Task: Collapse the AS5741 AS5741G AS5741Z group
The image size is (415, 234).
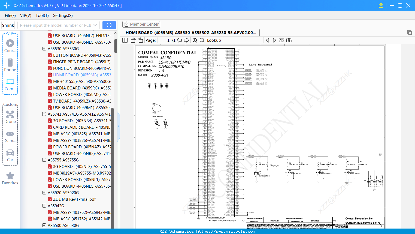Action: (44, 114)
